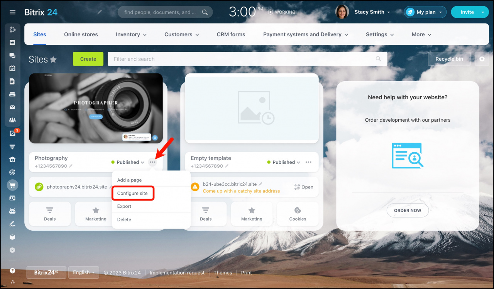Screen dimensions: 494x289
Task: Open the CRM funnel sidebar icon
Action: 12,146
